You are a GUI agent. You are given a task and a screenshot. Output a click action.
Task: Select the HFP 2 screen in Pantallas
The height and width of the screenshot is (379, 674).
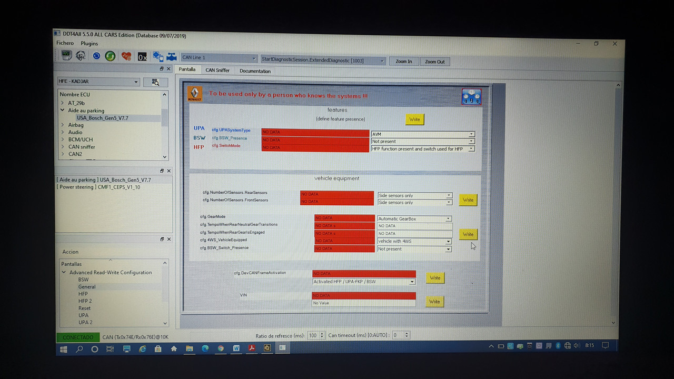click(x=85, y=301)
